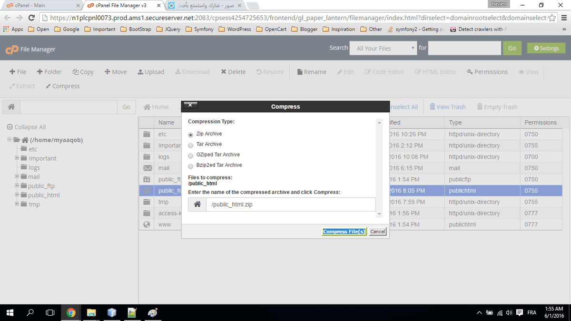This screenshot has width=571, height=321.
Task: Open the Code Editor tool
Action: [x=384, y=72]
